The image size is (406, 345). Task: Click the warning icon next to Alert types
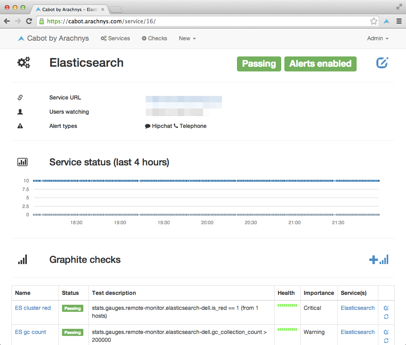point(20,126)
